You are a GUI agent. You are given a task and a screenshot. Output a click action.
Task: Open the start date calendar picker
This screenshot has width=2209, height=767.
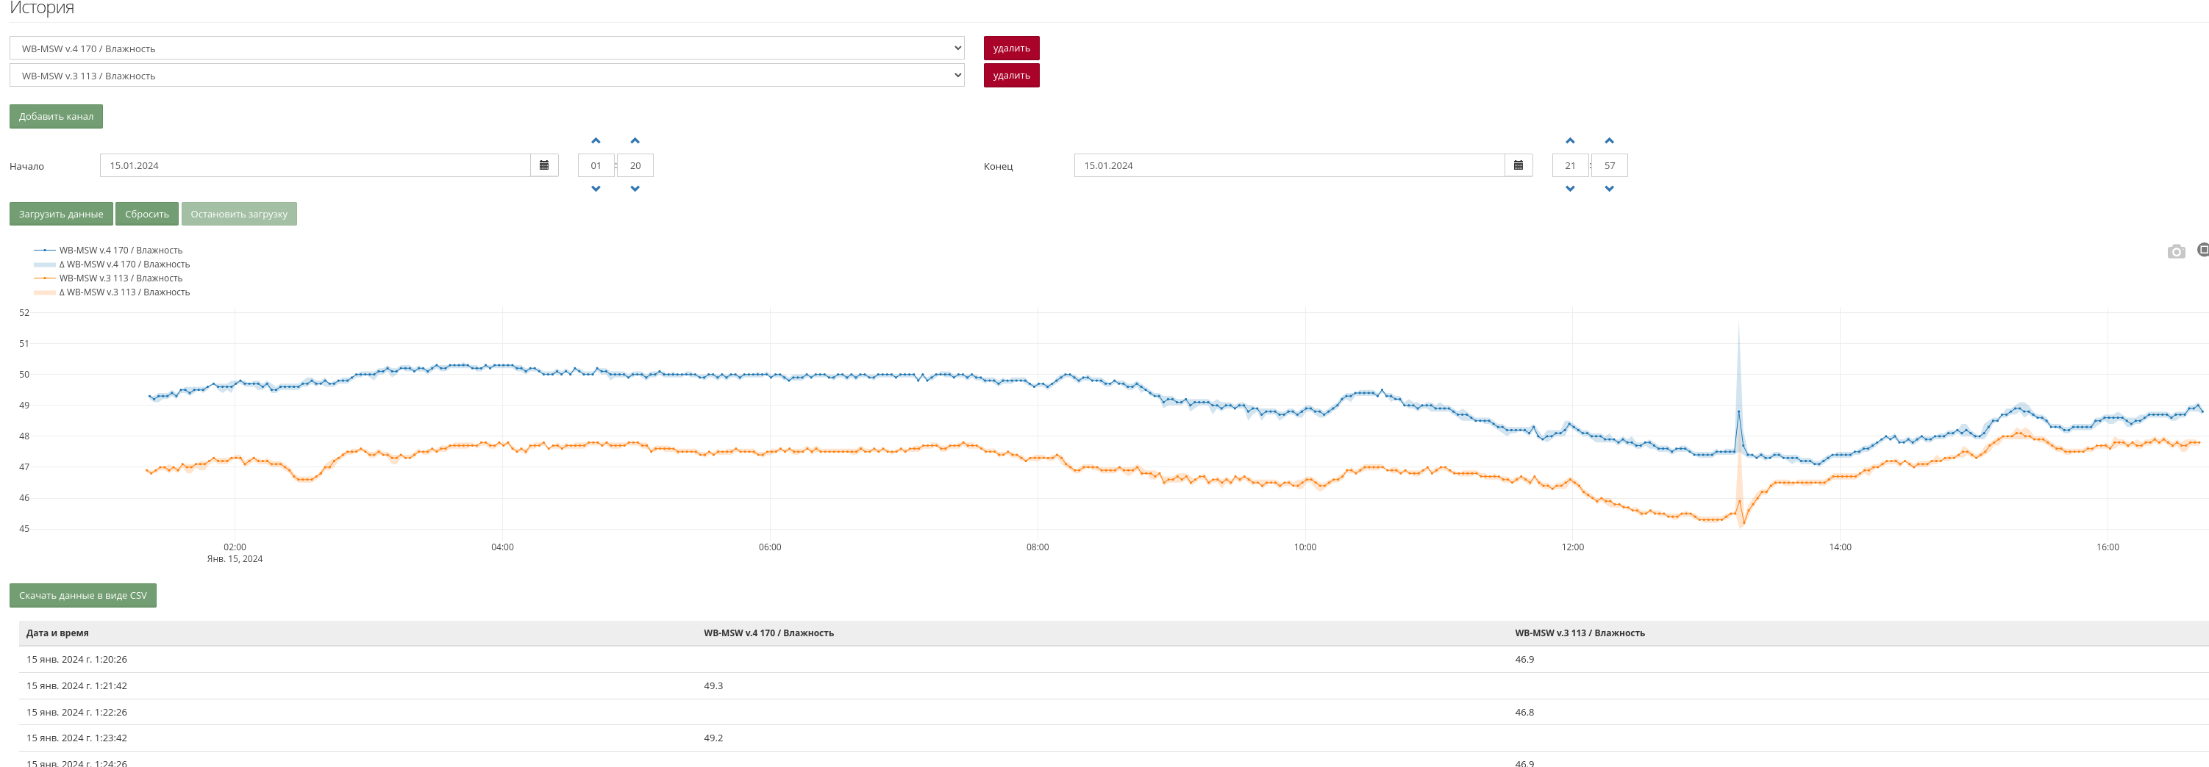(543, 165)
